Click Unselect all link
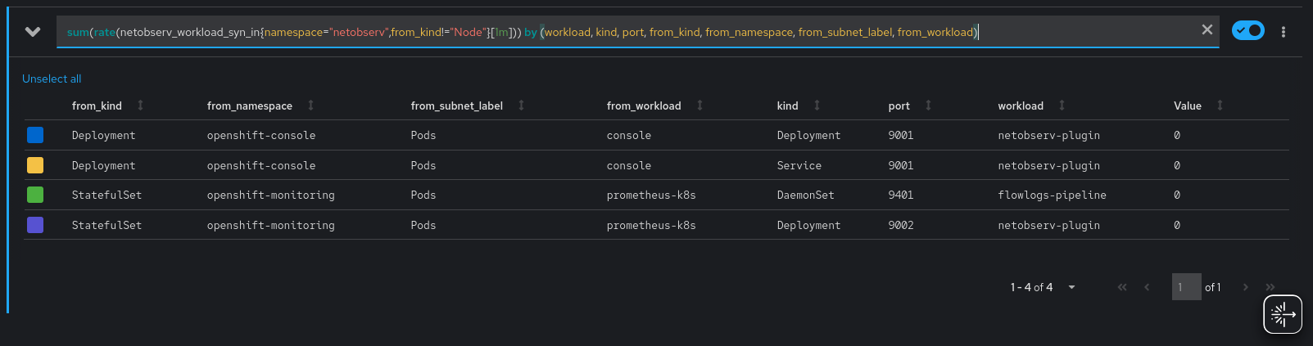The image size is (1313, 346). pyautogui.click(x=52, y=79)
